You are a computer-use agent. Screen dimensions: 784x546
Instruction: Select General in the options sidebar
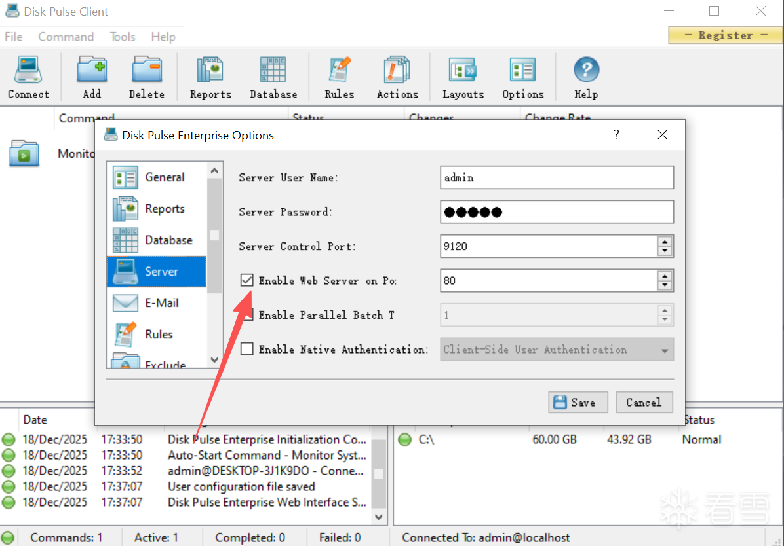(157, 177)
